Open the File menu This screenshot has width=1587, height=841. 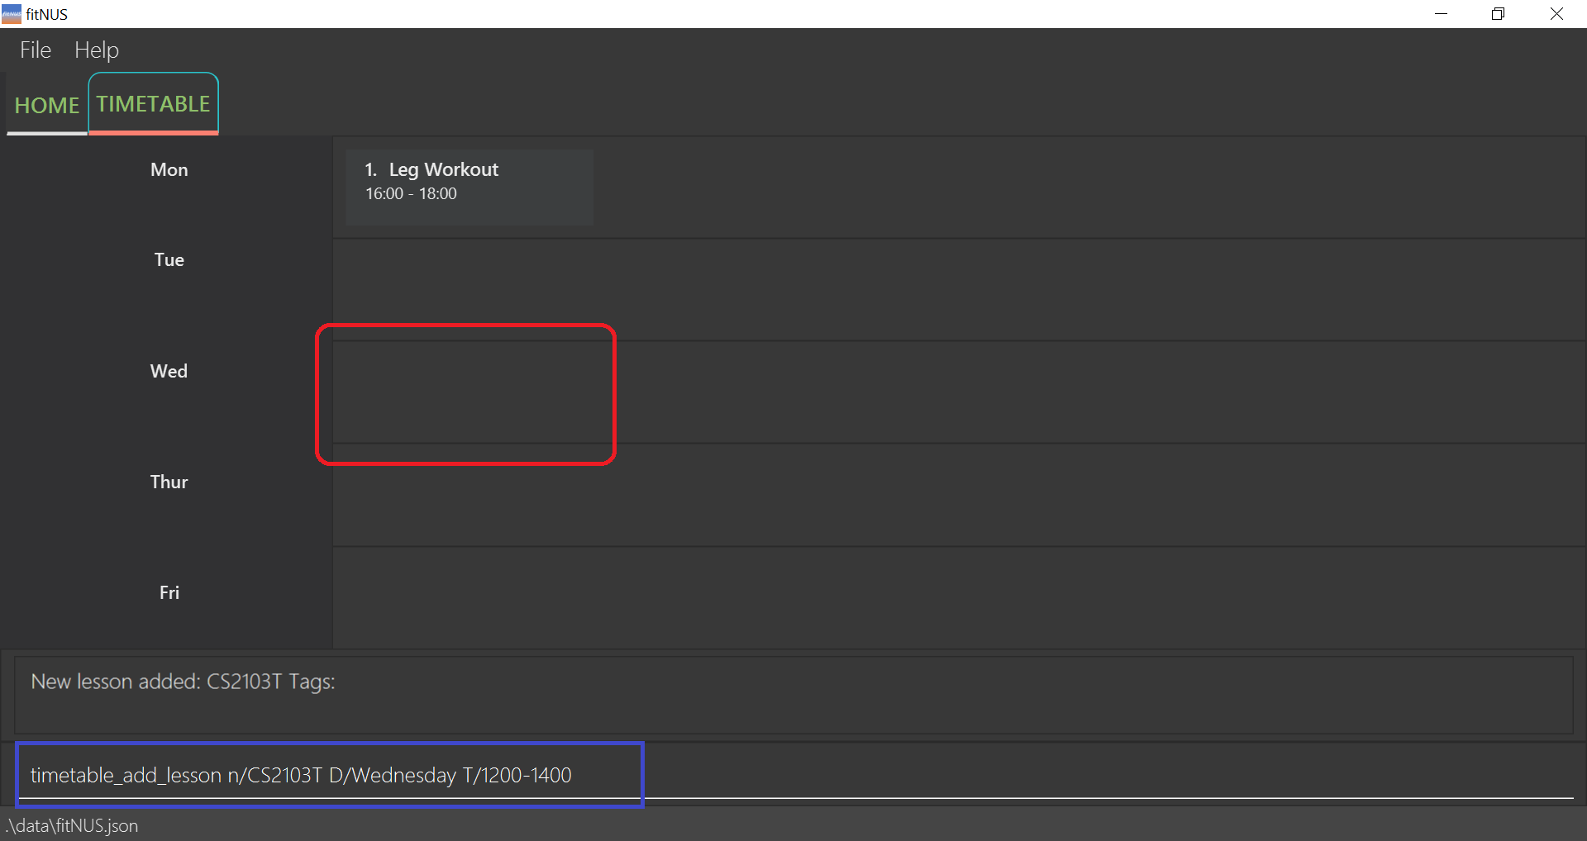[x=36, y=50]
